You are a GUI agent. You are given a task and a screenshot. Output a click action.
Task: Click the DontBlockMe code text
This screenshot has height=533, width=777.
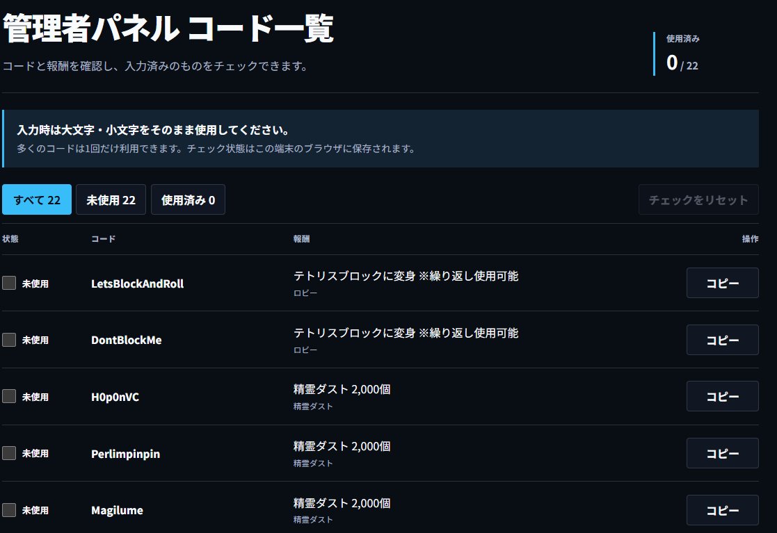tap(127, 340)
